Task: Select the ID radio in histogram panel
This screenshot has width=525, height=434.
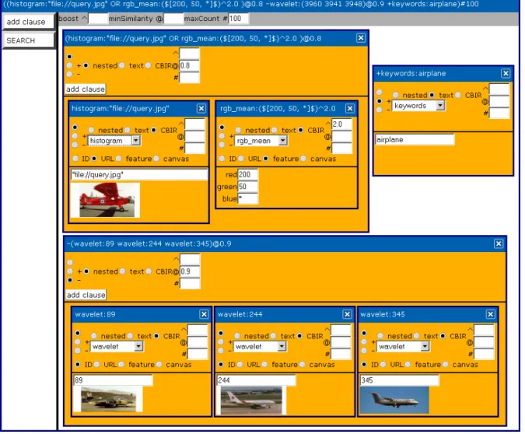Action: [75, 159]
